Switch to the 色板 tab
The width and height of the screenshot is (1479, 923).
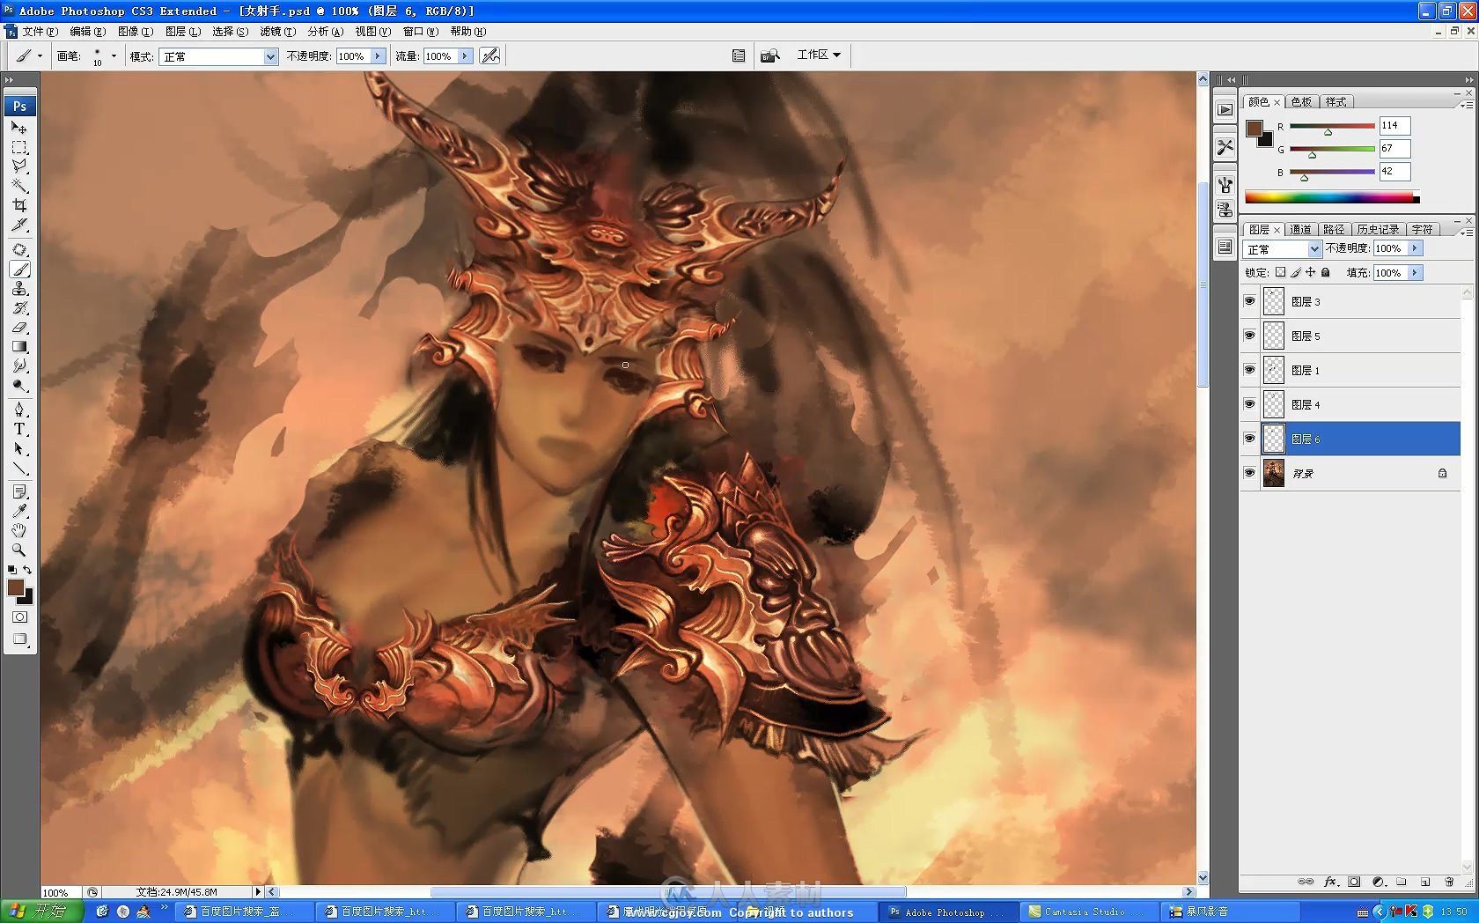tap(1301, 101)
